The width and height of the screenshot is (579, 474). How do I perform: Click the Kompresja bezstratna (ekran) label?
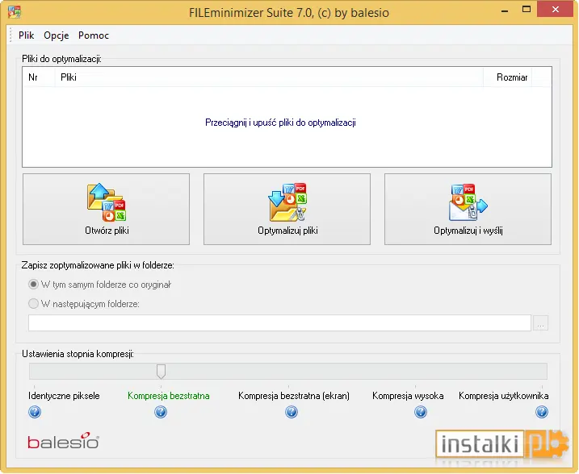click(294, 396)
